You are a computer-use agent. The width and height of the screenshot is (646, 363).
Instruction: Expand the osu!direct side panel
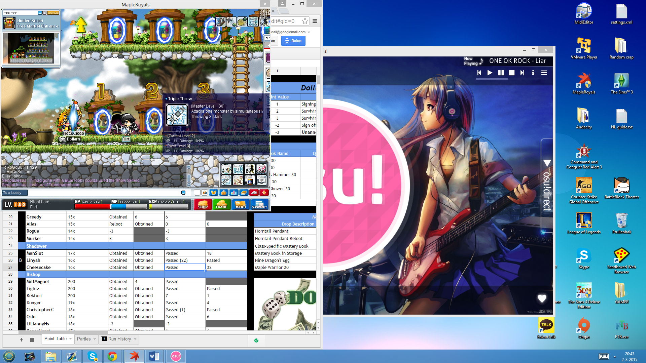[547, 185]
